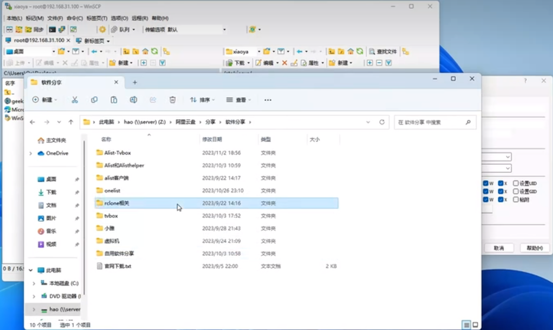This screenshot has height=330, width=553.
Task: Click the Delete trash icon in Explorer toolbar
Action: pos(172,100)
